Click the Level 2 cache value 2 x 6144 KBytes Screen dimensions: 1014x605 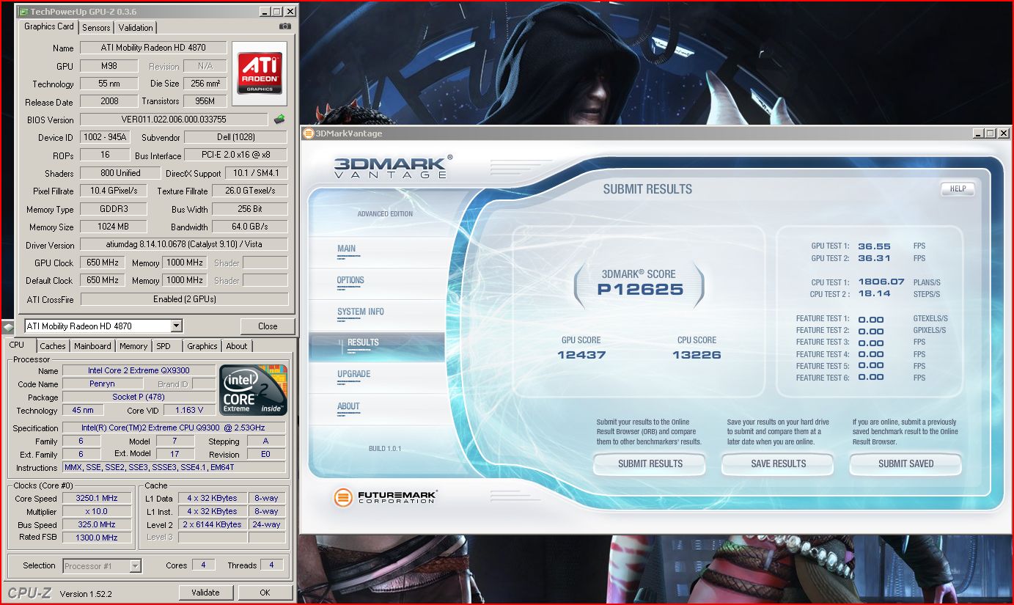214,524
